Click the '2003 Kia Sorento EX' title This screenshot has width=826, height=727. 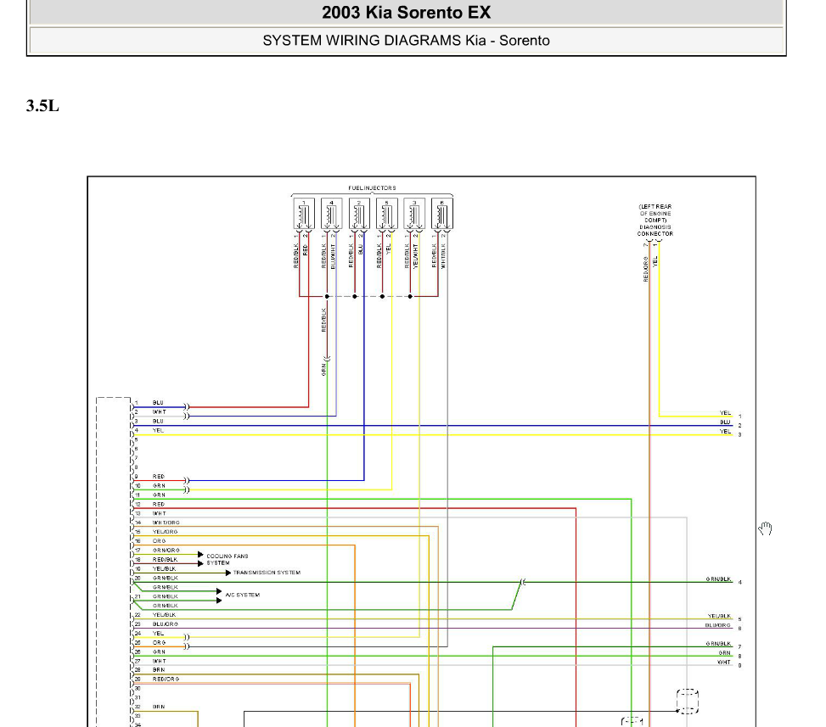tap(406, 13)
